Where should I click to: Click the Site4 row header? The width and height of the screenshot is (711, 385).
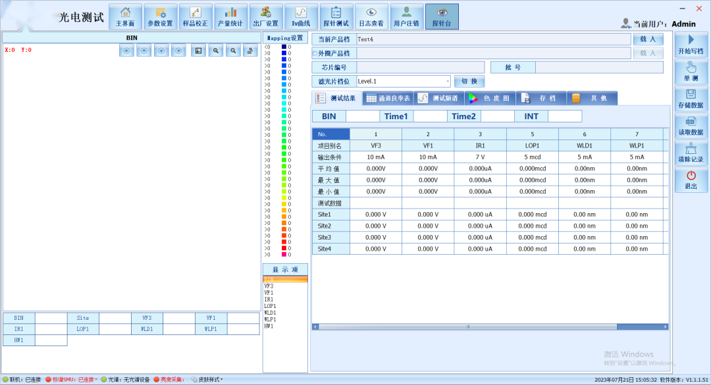tap(331, 249)
